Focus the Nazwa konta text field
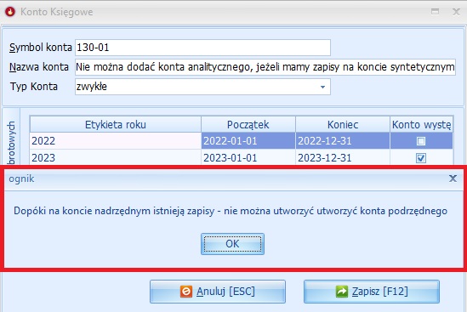The height and width of the screenshot is (312, 467). tap(265, 67)
